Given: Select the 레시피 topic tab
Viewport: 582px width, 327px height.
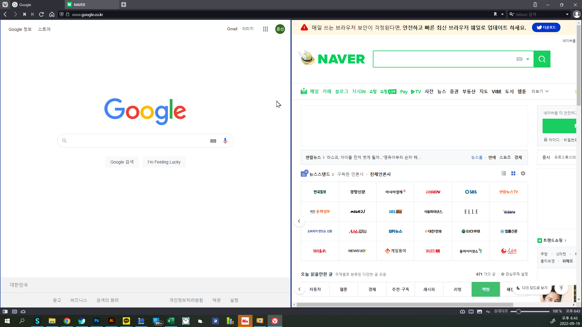Looking at the screenshot, I should coord(429,289).
